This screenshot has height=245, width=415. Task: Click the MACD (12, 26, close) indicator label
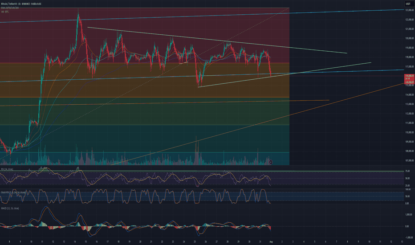tap(10, 208)
